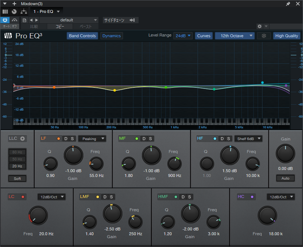The height and width of the screenshot is (247, 303).
Task: Enable the LC low cut band
Action: click(23, 197)
